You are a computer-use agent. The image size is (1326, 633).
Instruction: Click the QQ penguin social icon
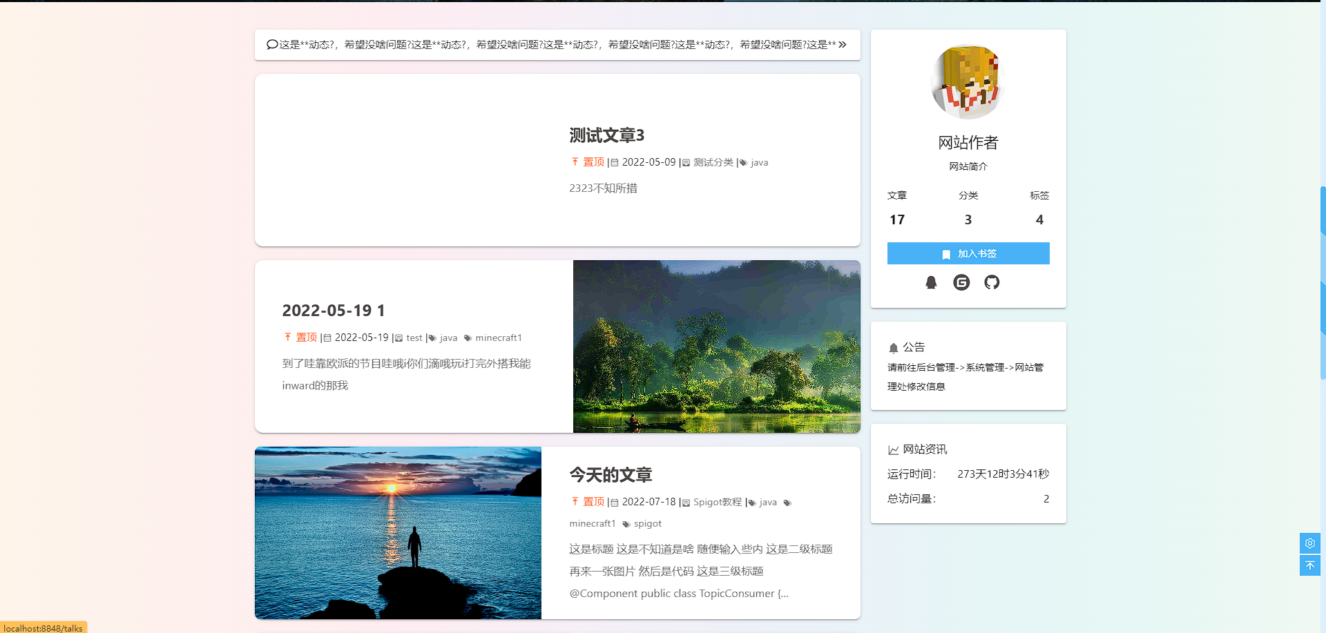[931, 282]
